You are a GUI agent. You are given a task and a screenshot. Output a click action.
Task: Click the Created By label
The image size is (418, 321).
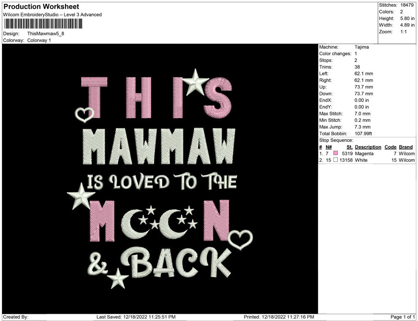pos(16,317)
